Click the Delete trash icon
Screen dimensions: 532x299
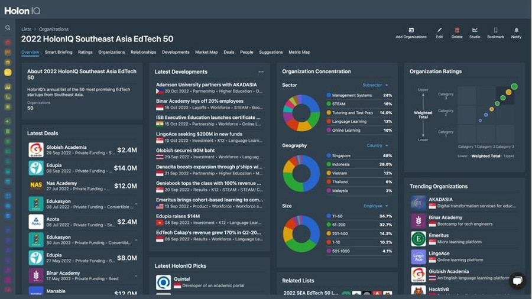tap(457, 30)
